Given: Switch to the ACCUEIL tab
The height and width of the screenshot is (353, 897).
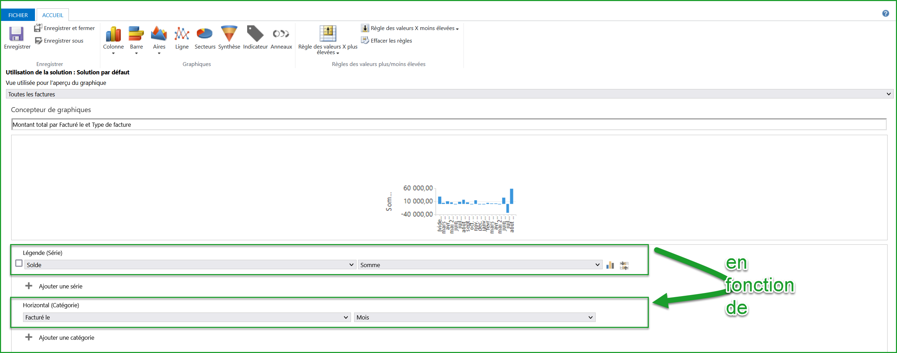Looking at the screenshot, I should coord(53,15).
